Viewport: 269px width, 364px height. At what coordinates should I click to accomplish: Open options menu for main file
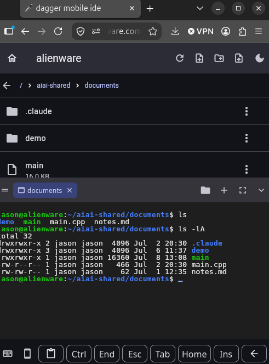(247, 169)
